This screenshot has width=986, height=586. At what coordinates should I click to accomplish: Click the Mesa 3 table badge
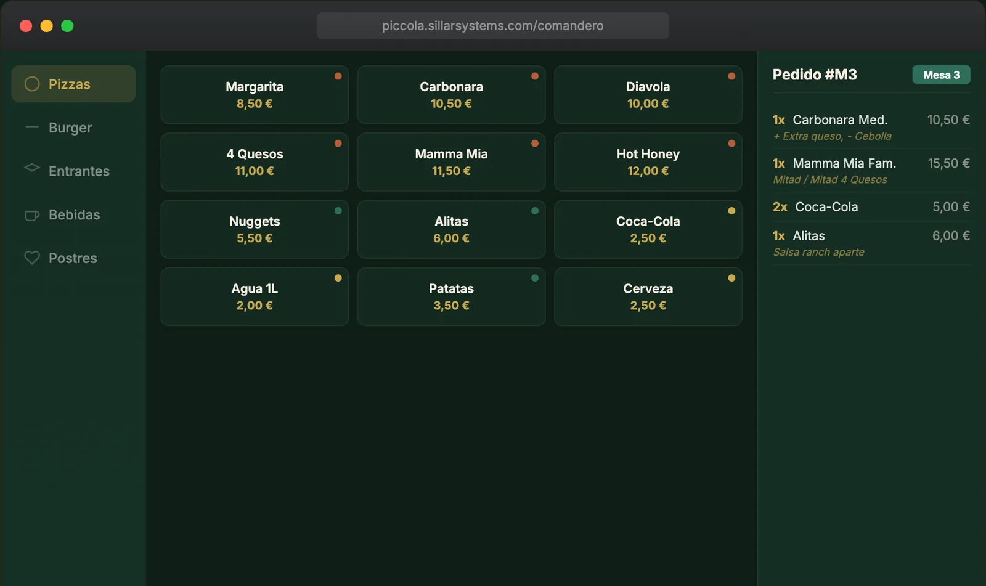click(x=941, y=75)
